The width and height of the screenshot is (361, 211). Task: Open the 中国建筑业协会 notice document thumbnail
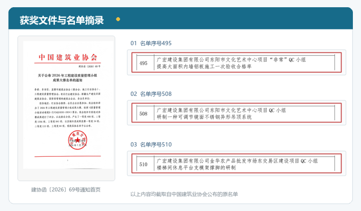(x=68, y=105)
